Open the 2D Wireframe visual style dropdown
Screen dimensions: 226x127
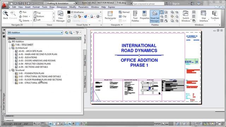(84, 12)
